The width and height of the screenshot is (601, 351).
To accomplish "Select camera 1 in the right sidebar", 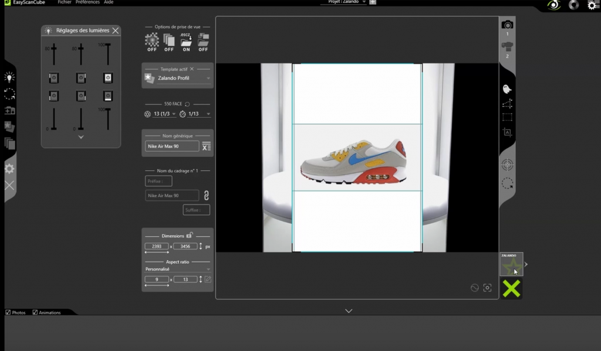I will pyautogui.click(x=507, y=25).
